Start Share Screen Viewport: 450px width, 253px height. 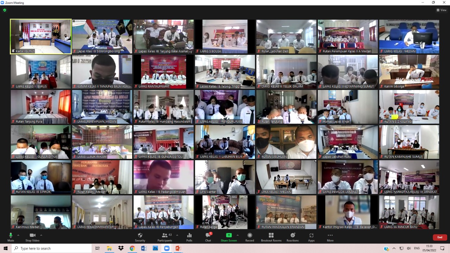[x=229, y=236]
